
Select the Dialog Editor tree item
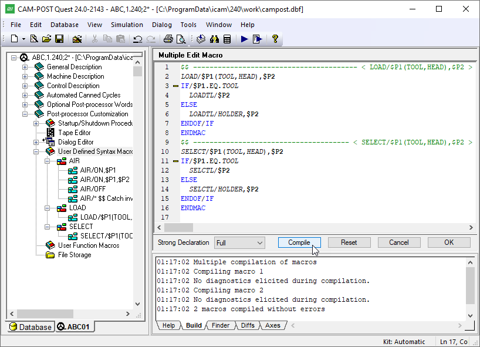coord(76,142)
